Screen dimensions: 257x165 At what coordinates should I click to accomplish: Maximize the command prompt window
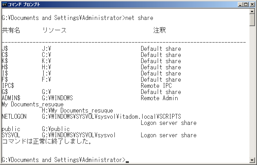246,4
